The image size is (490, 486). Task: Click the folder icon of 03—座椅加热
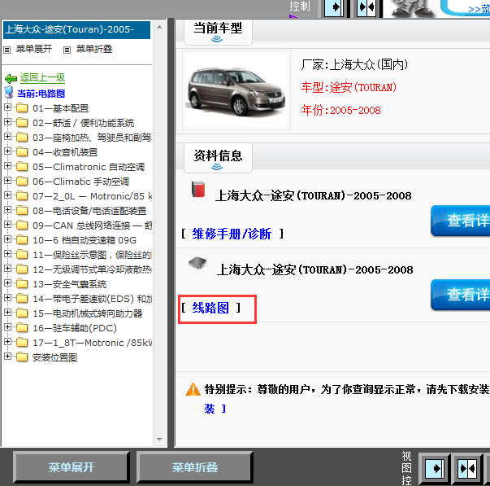tap(22, 137)
